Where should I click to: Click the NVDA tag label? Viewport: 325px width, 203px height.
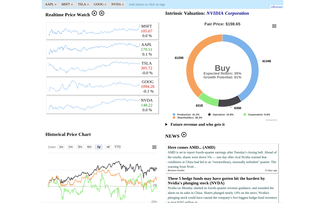tap(116, 4)
